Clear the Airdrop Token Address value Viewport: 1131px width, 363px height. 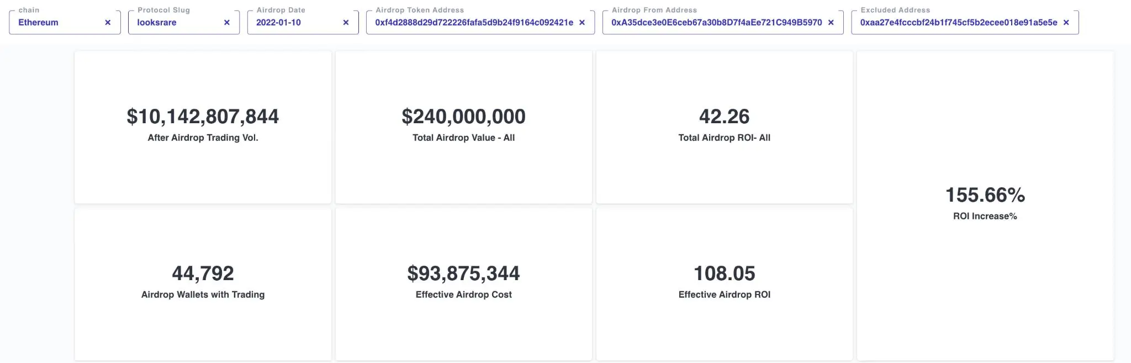[582, 23]
